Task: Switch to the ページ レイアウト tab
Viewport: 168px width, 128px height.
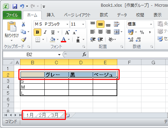Action: click(77, 15)
